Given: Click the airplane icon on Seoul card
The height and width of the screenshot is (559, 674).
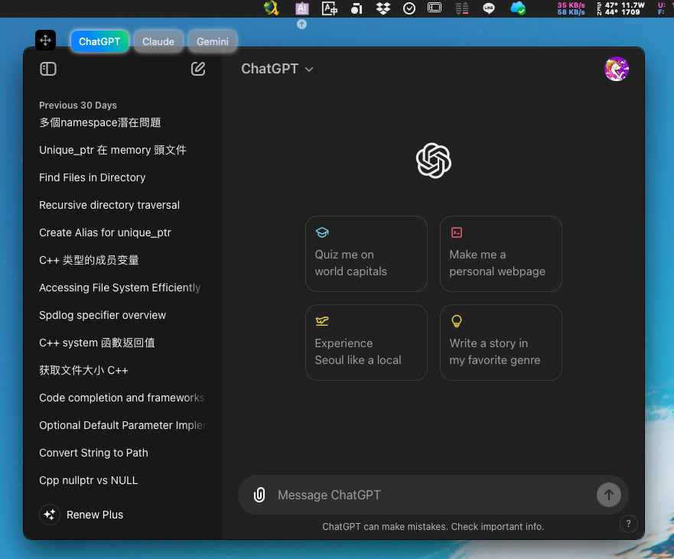Looking at the screenshot, I should 322,321.
